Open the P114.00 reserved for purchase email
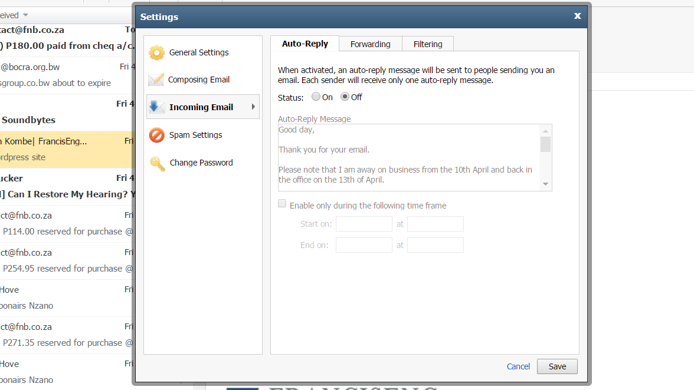This screenshot has width=694, height=390. (66, 223)
